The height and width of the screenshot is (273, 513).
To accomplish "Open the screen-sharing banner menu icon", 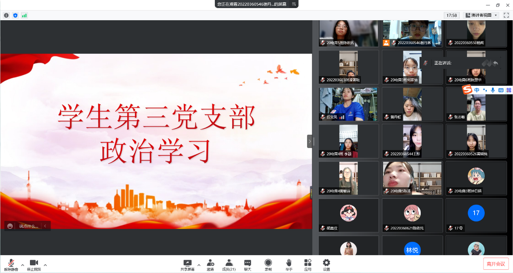I will pyautogui.click(x=294, y=4).
